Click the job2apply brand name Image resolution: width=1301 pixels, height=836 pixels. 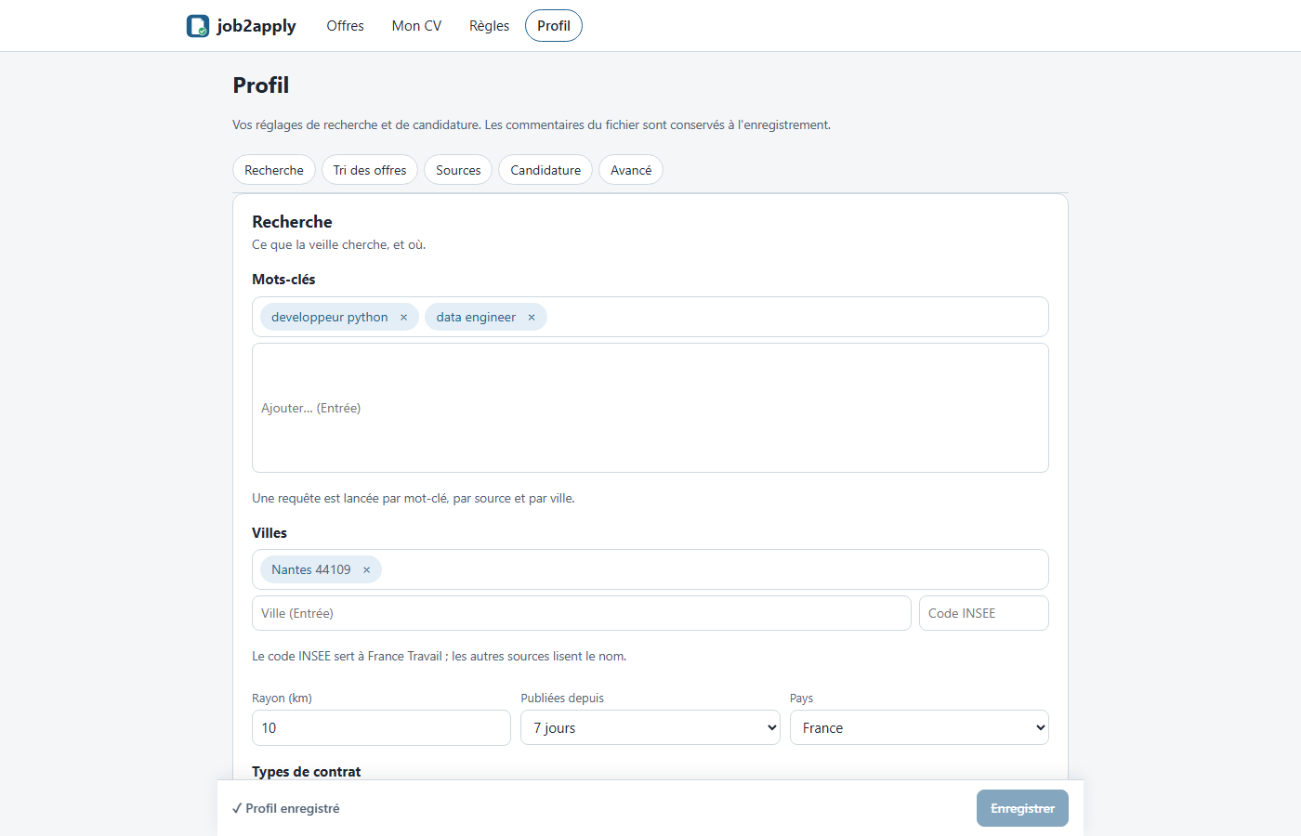[x=256, y=26]
